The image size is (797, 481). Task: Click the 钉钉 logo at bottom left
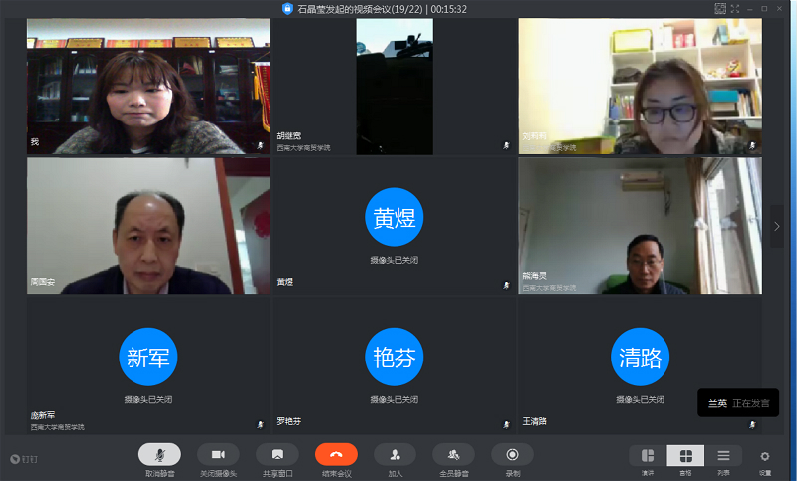pos(24,459)
